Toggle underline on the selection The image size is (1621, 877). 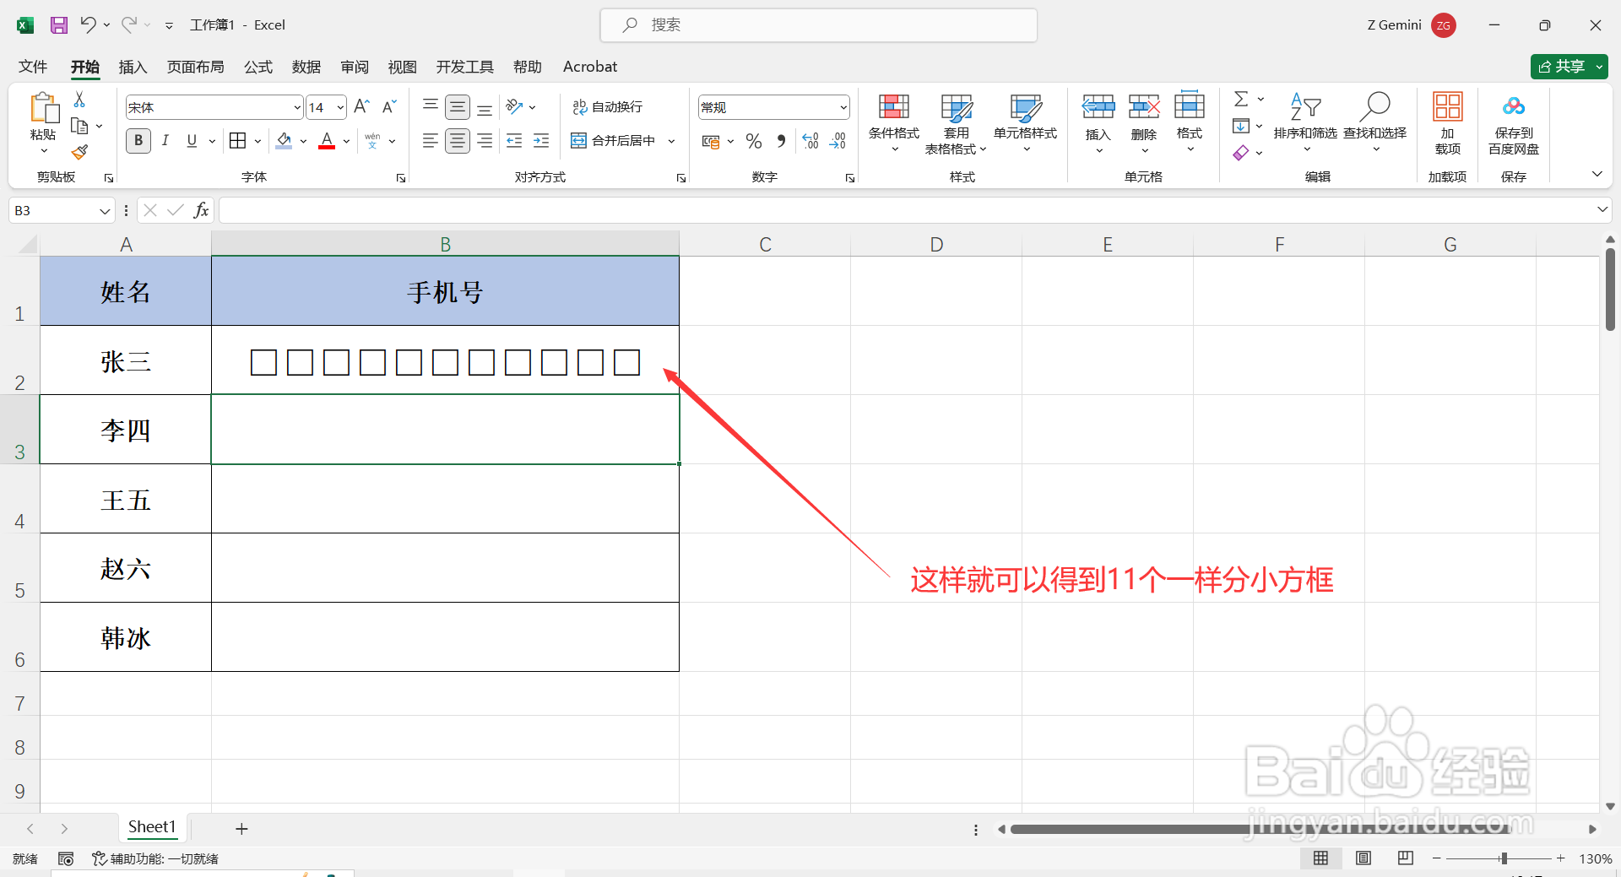[191, 140]
